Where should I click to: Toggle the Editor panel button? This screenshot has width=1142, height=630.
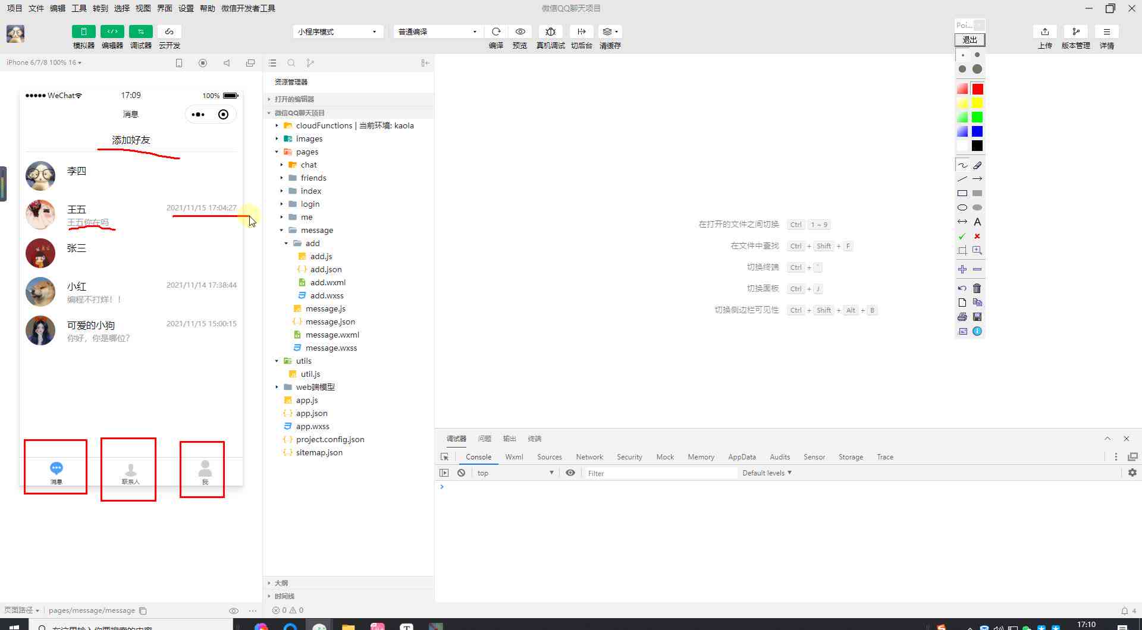[112, 31]
